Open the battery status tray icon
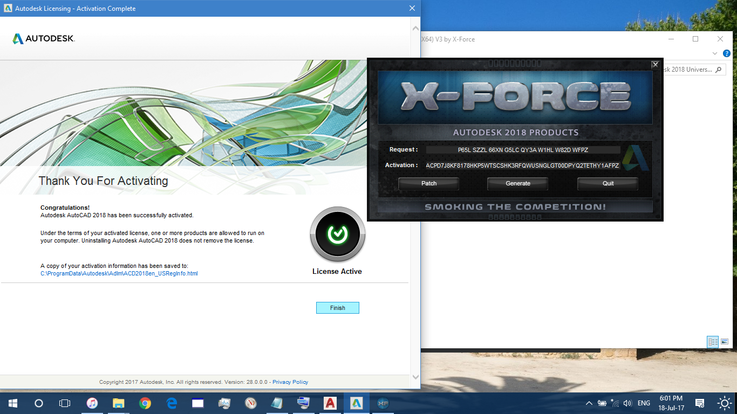Image resolution: width=737 pixels, height=414 pixels. [x=602, y=403]
